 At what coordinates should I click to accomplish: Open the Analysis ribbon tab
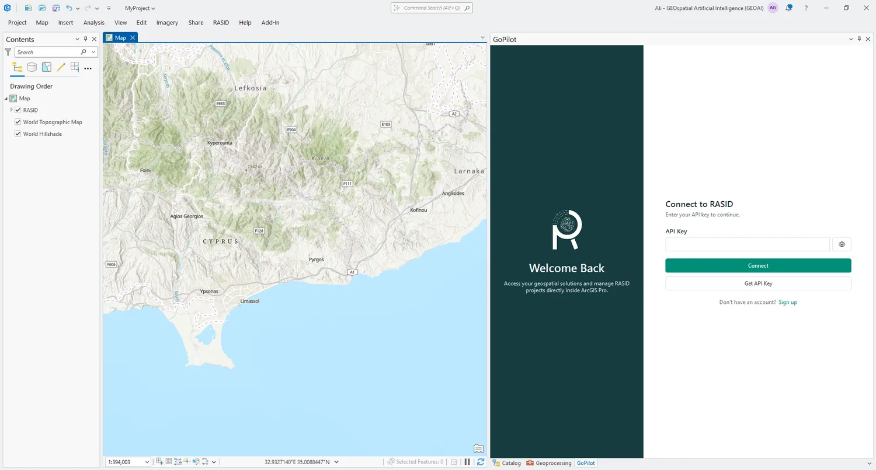[x=94, y=23]
